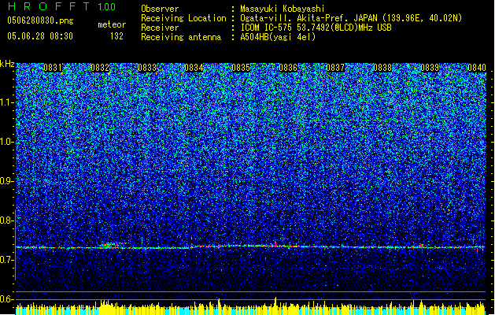Select the file name 0506280830.png
Viewport: 495px width, 315px height.
(x=40, y=20)
